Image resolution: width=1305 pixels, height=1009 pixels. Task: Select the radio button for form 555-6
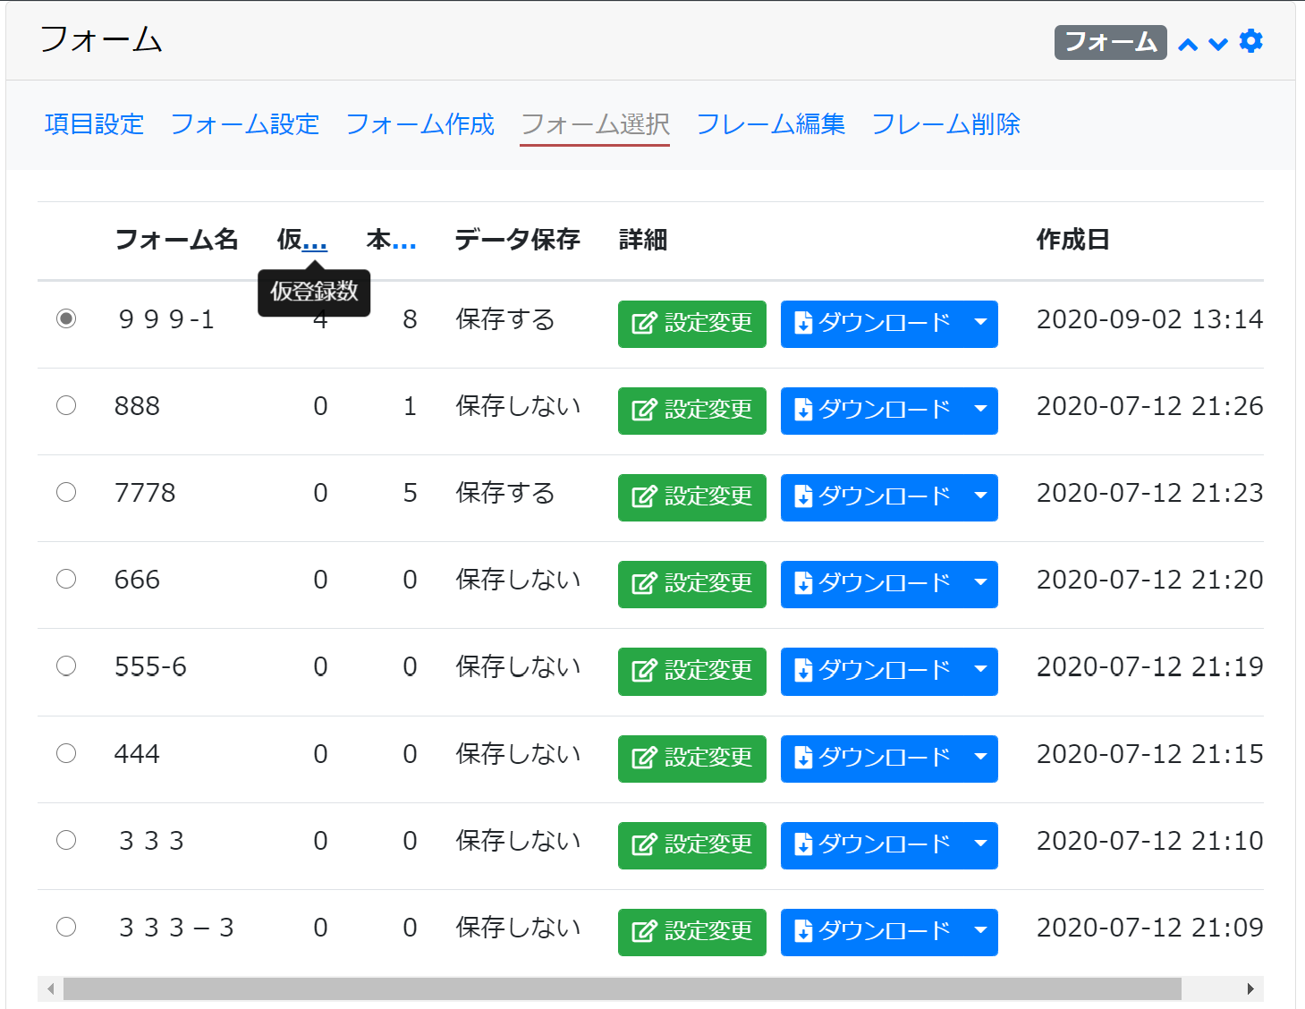(66, 666)
